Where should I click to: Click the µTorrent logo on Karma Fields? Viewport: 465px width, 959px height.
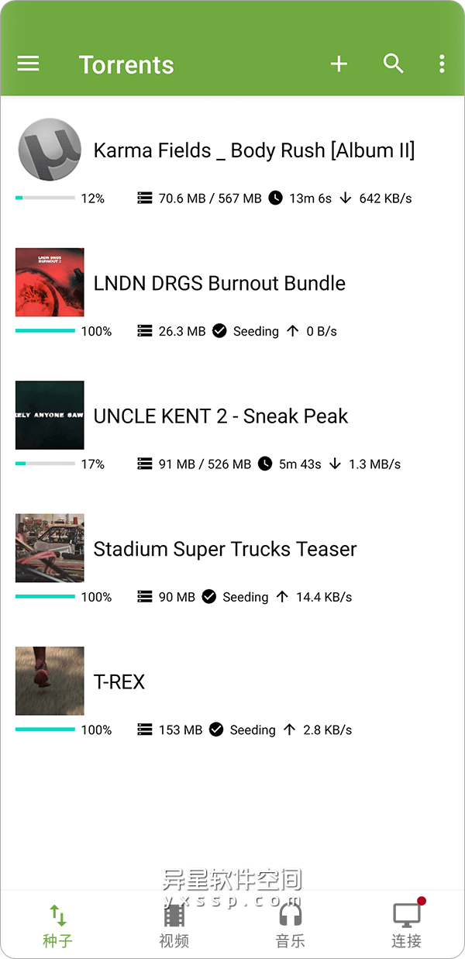(50, 150)
